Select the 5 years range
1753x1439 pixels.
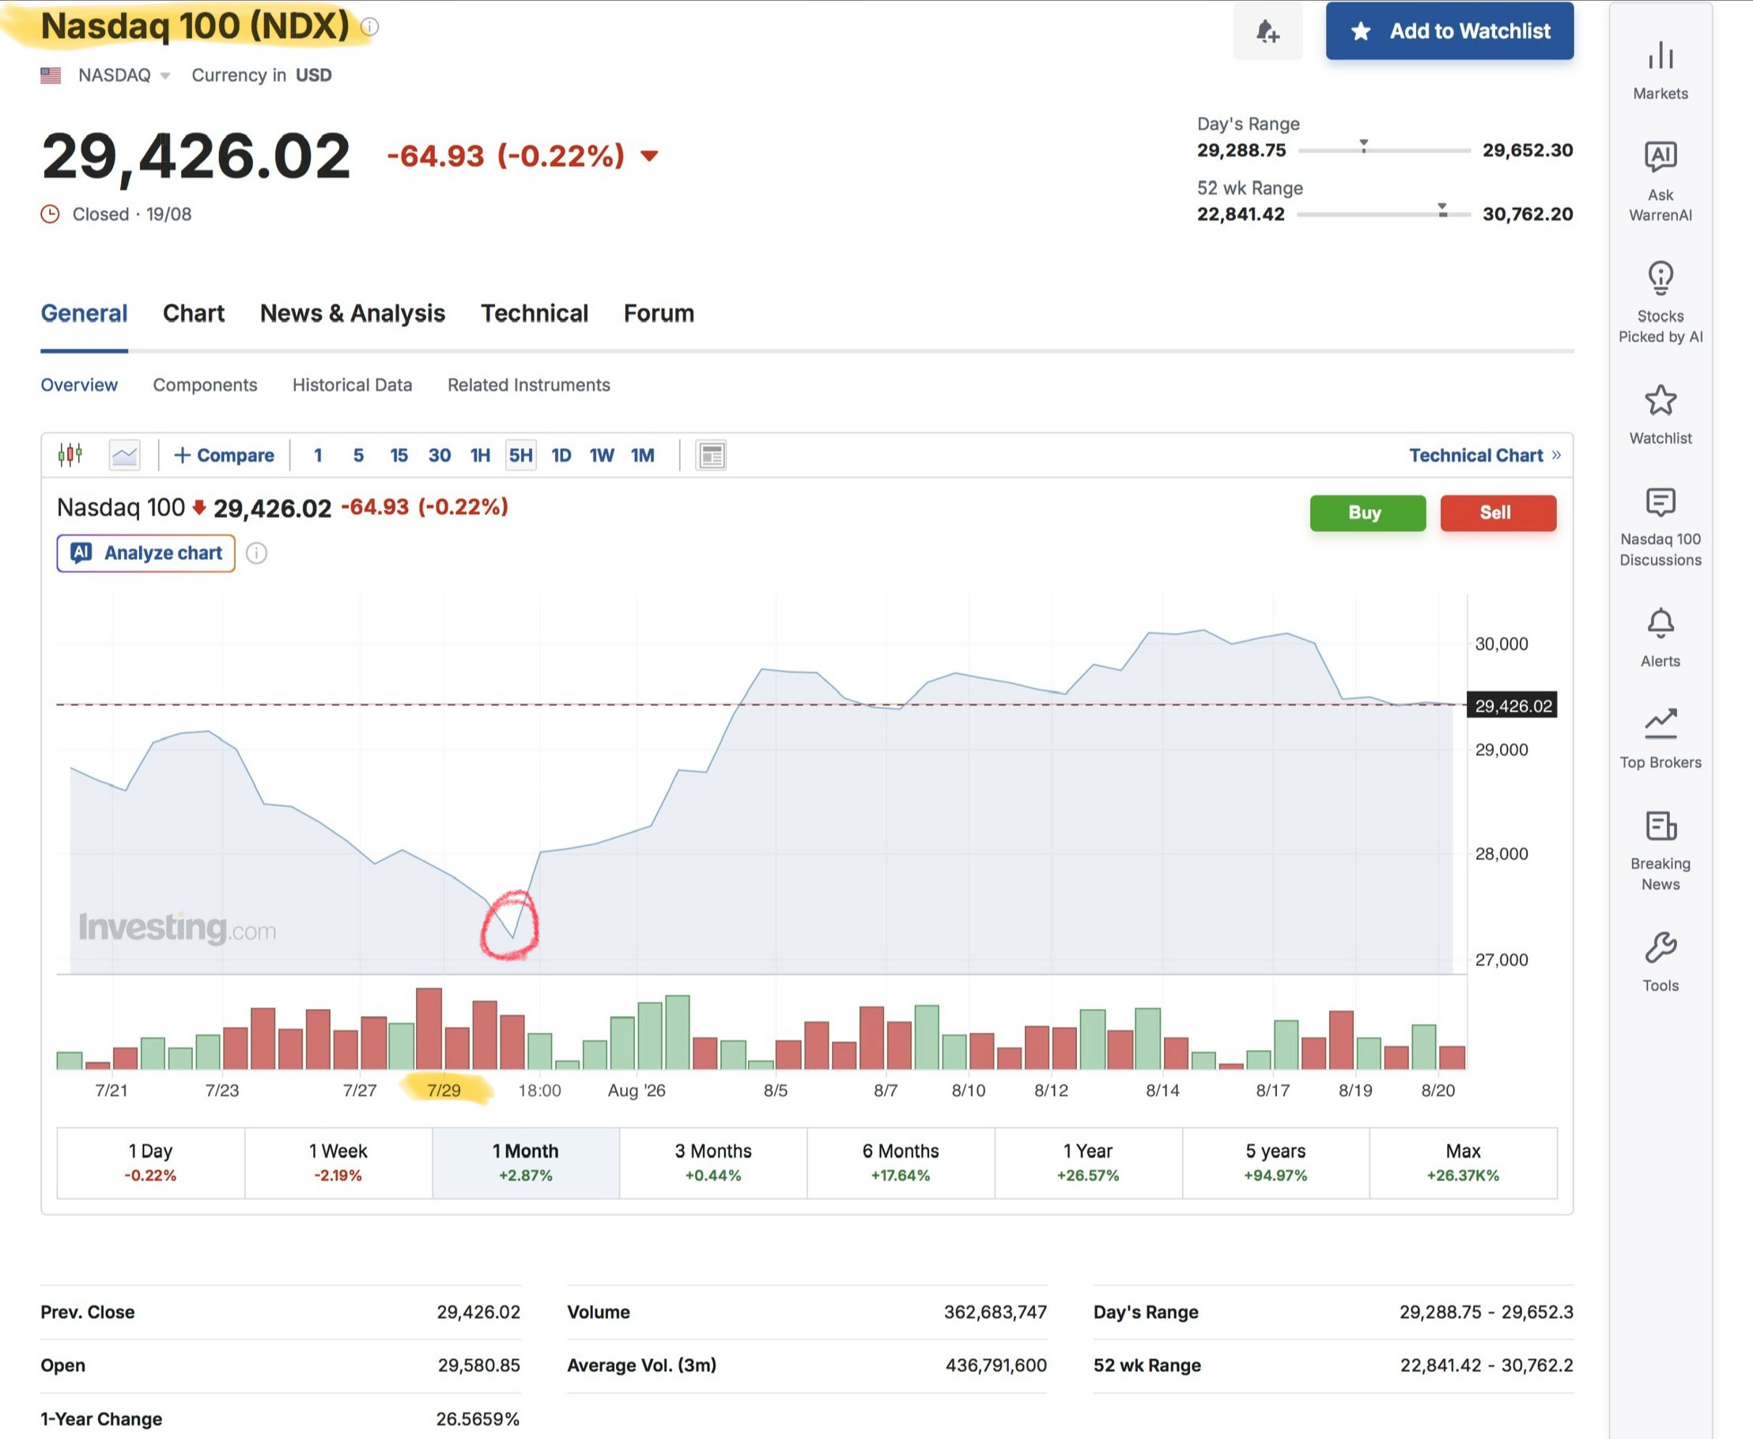point(1275,1162)
